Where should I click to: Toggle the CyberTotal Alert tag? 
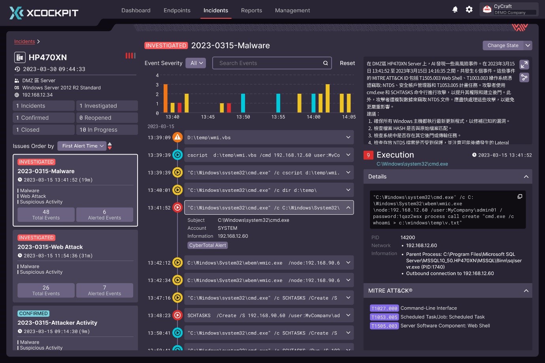[207, 246]
